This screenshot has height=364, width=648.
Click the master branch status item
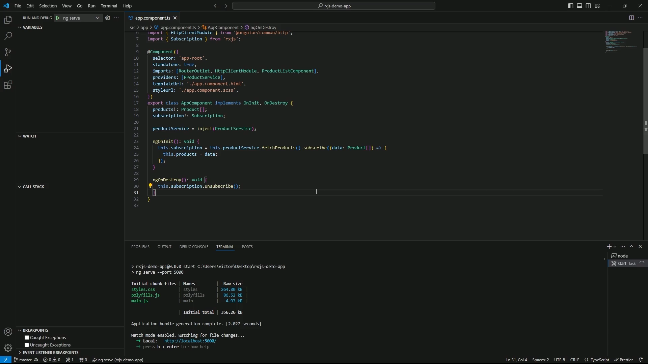point(25,360)
